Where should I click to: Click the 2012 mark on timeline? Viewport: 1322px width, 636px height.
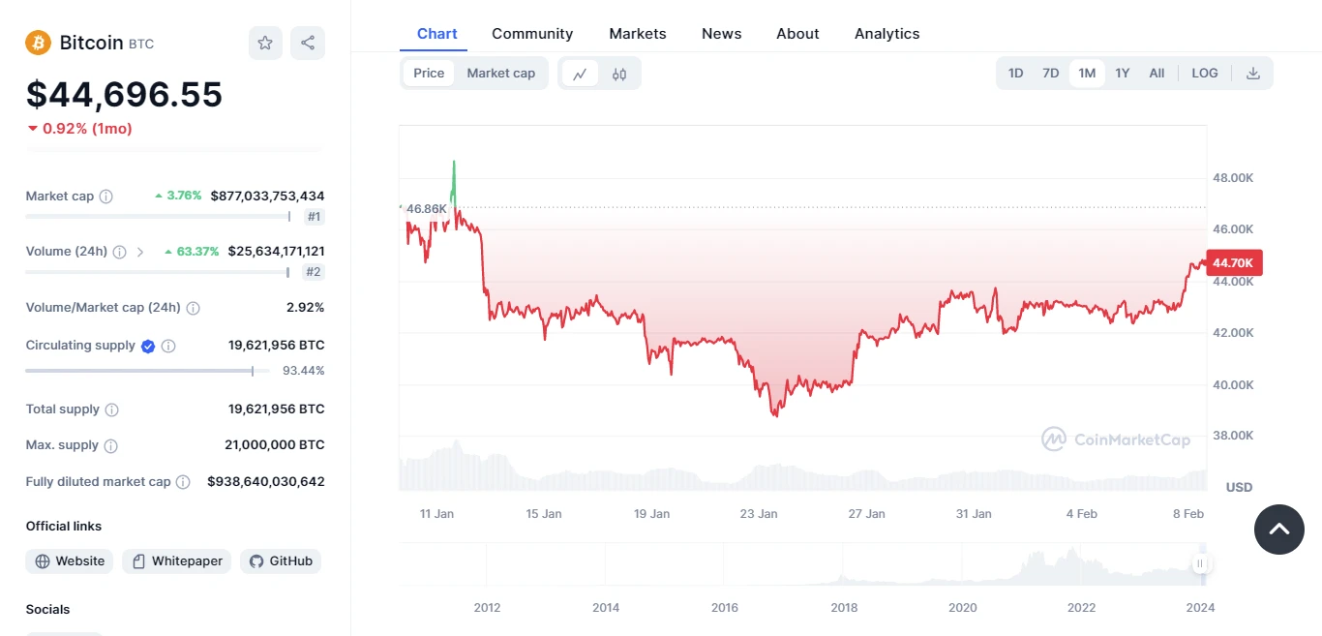487,608
